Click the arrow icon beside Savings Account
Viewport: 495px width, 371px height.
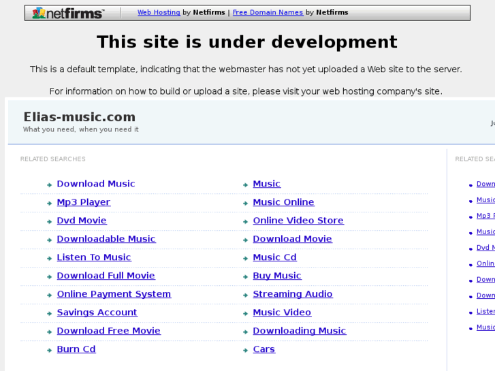[x=49, y=314]
